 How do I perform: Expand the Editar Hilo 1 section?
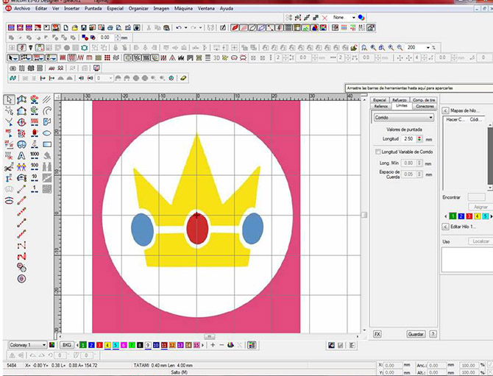click(445, 227)
